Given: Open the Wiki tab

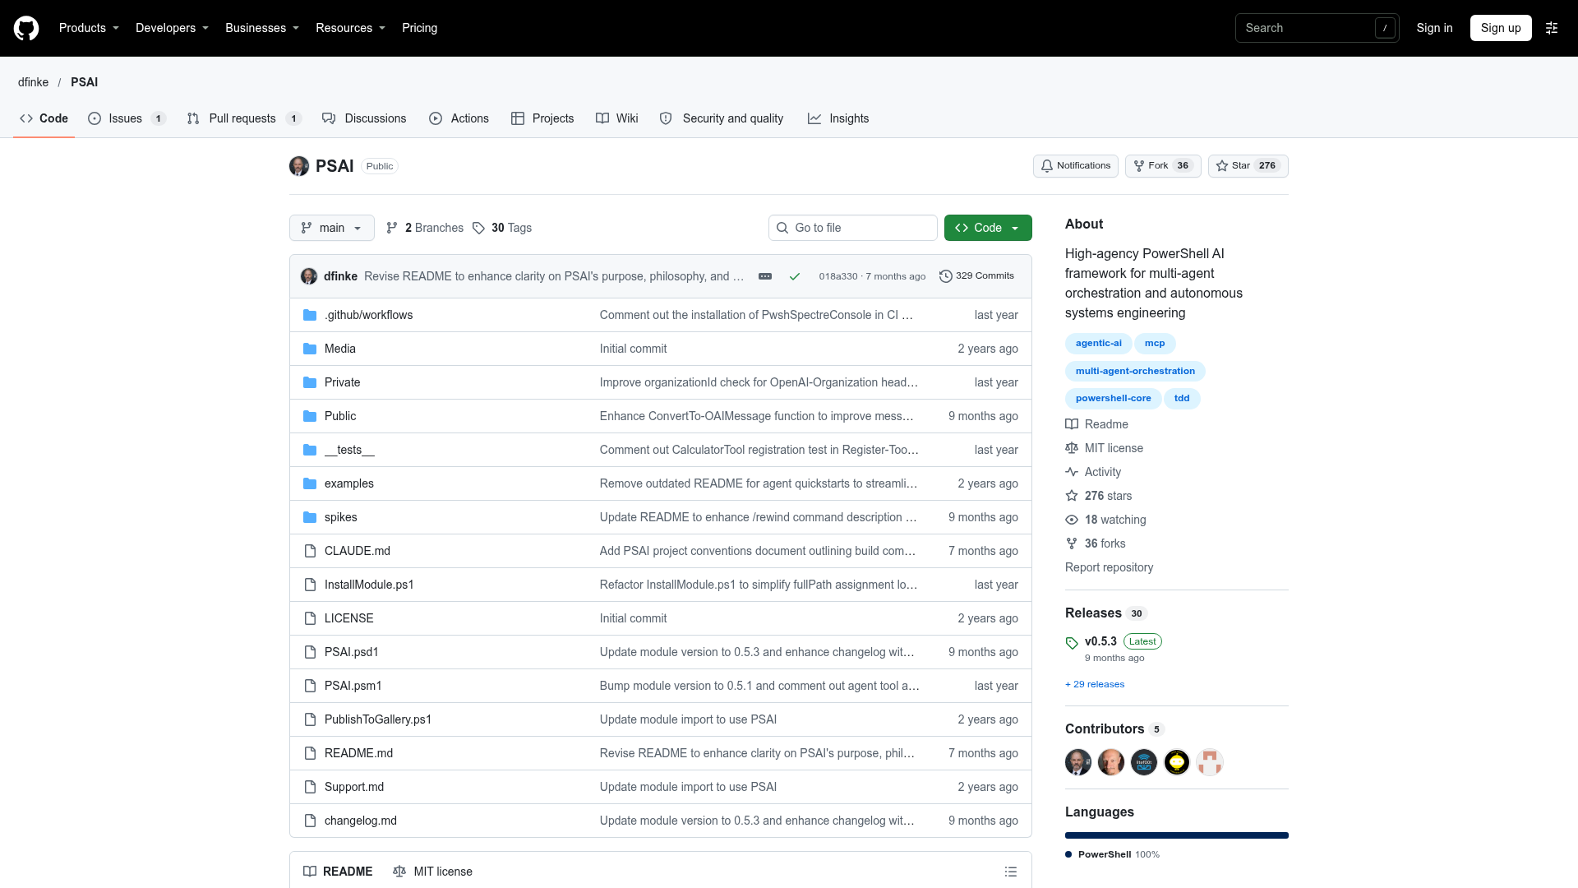Looking at the screenshot, I should (x=617, y=118).
